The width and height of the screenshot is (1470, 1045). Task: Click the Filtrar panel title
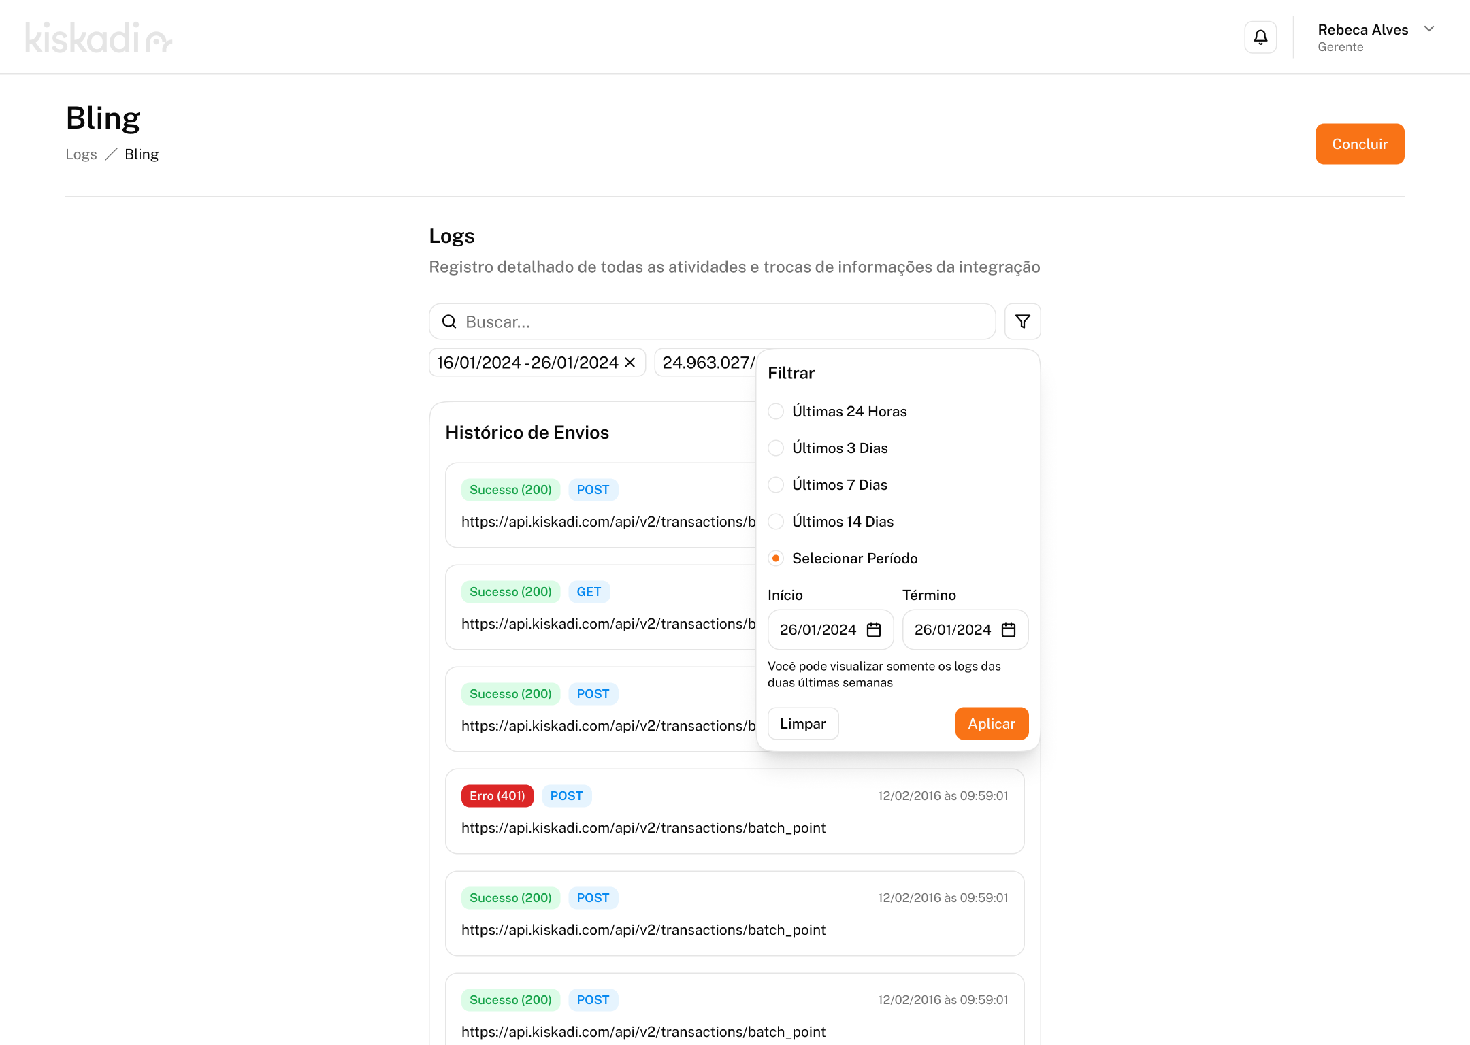791,373
